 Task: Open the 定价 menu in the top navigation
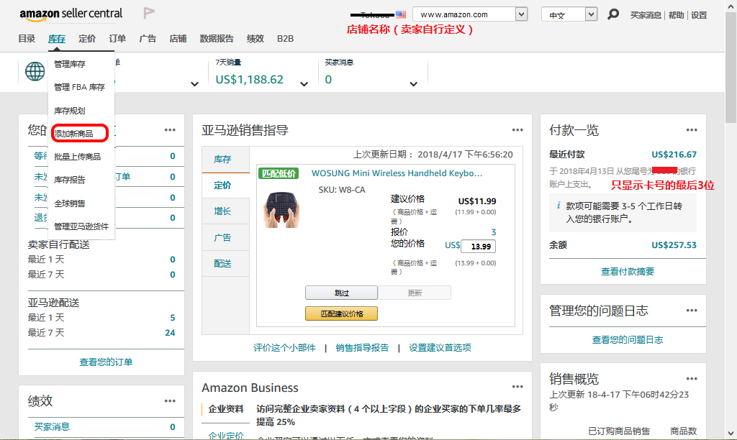(x=87, y=39)
